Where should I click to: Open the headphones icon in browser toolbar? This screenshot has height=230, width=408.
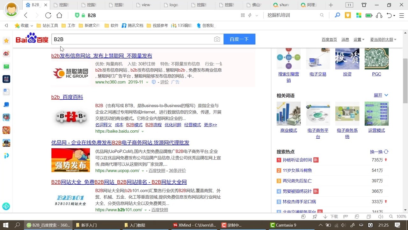coord(379,15)
